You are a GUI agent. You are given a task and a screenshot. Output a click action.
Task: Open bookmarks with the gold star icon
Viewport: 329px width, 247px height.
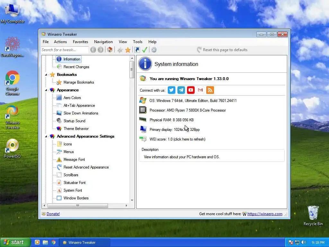coord(128,50)
